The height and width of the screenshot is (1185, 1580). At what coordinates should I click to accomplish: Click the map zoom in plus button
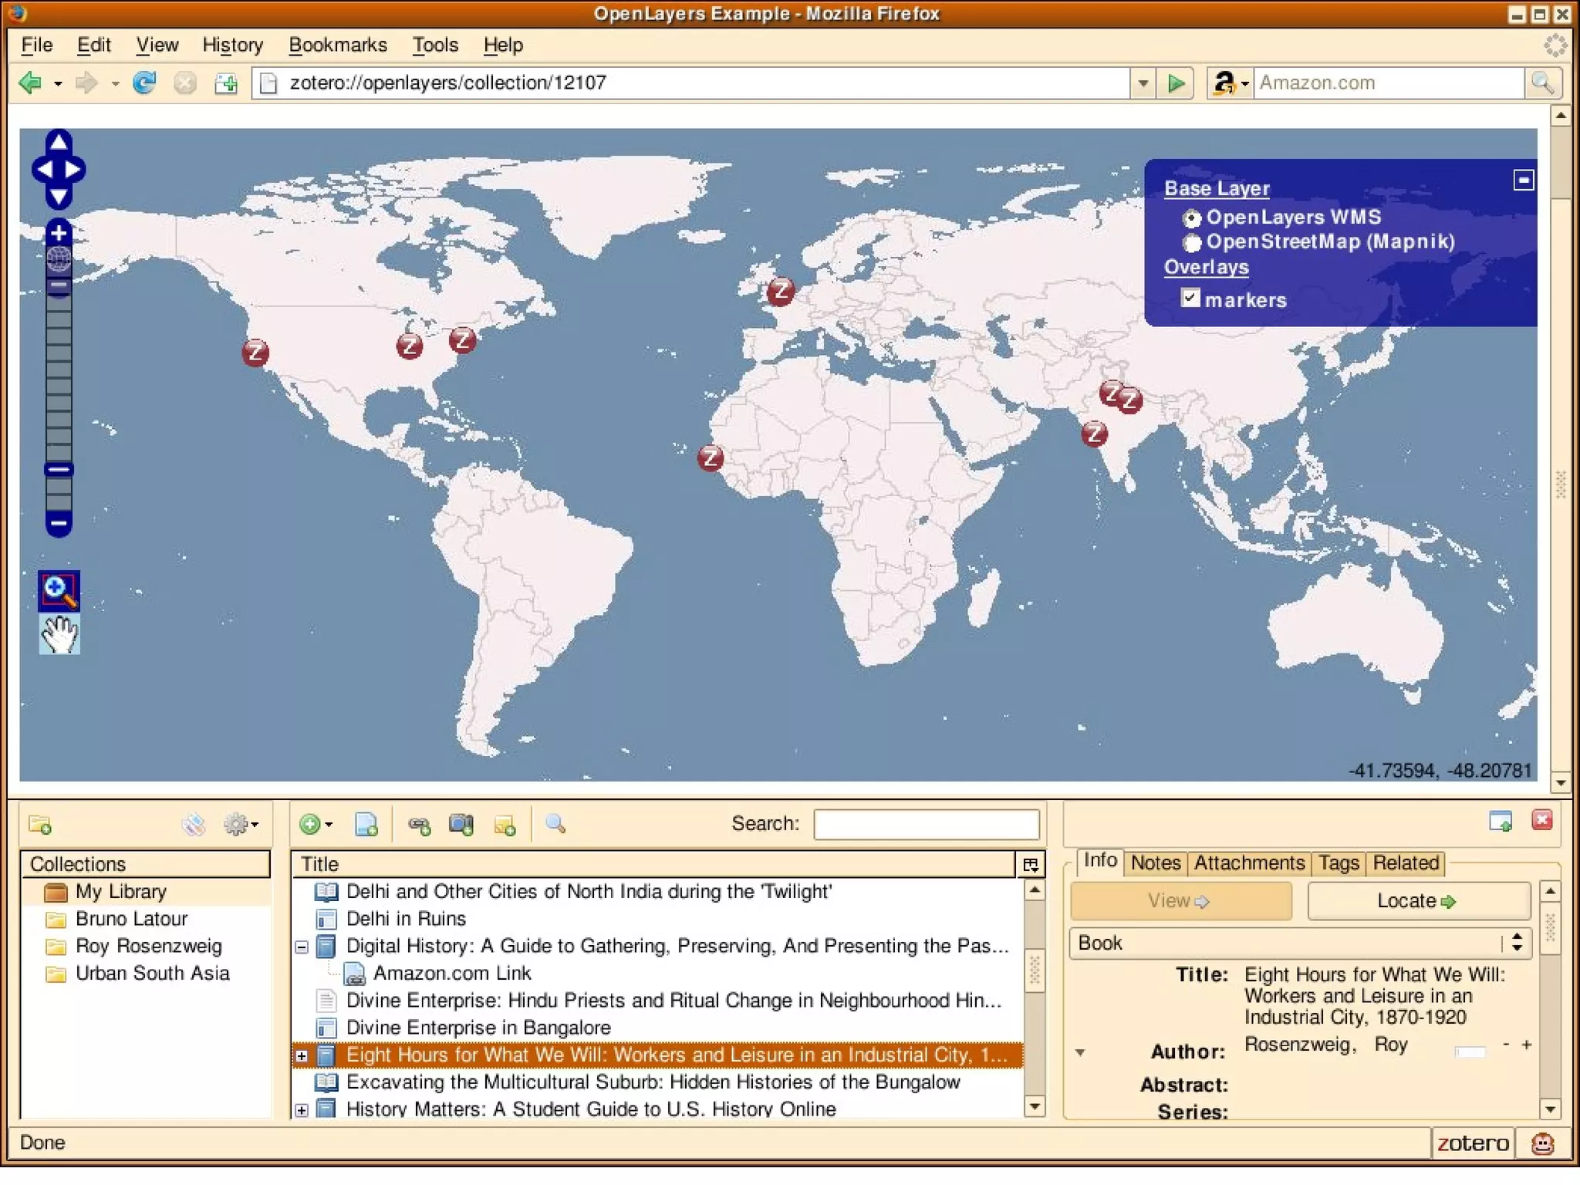[x=59, y=232]
